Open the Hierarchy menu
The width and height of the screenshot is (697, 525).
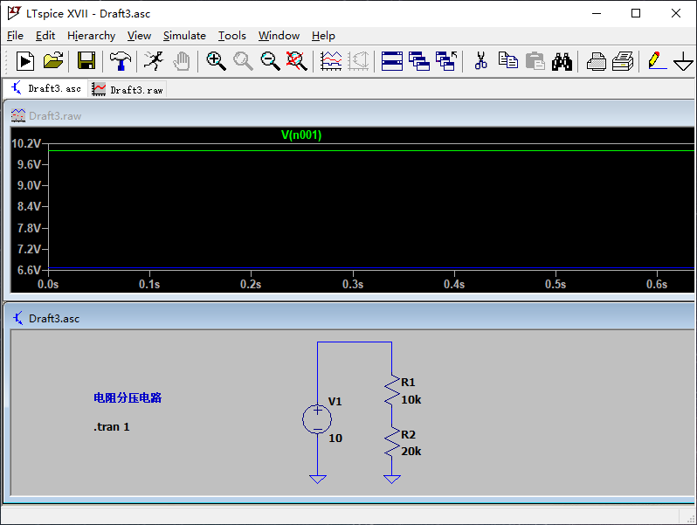91,36
